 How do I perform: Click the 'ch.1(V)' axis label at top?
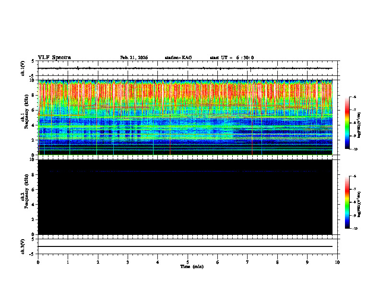pyautogui.click(x=23, y=68)
